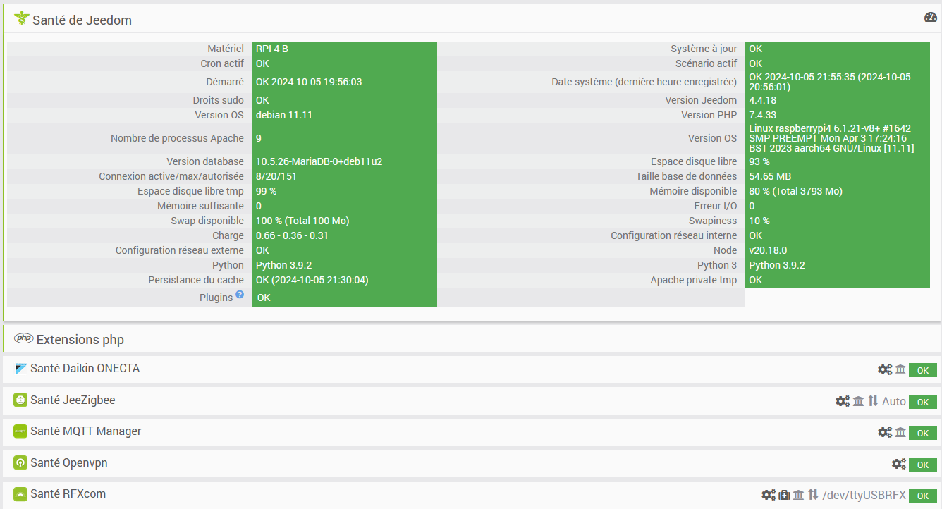Click JeeZigbee port arrows icon

tap(873, 401)
